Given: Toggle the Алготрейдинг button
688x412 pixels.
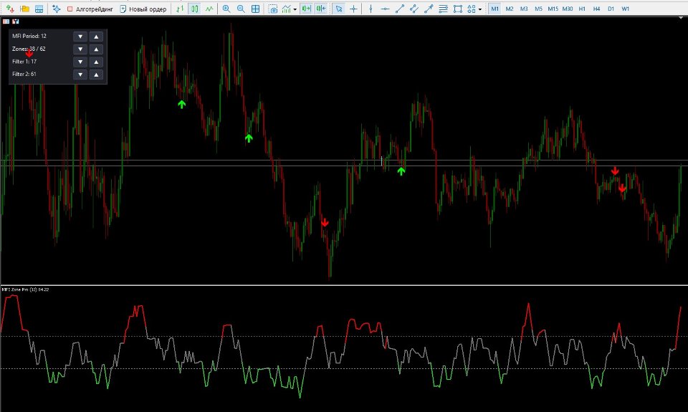Looking at the screenshot, I should pos(90,9).
